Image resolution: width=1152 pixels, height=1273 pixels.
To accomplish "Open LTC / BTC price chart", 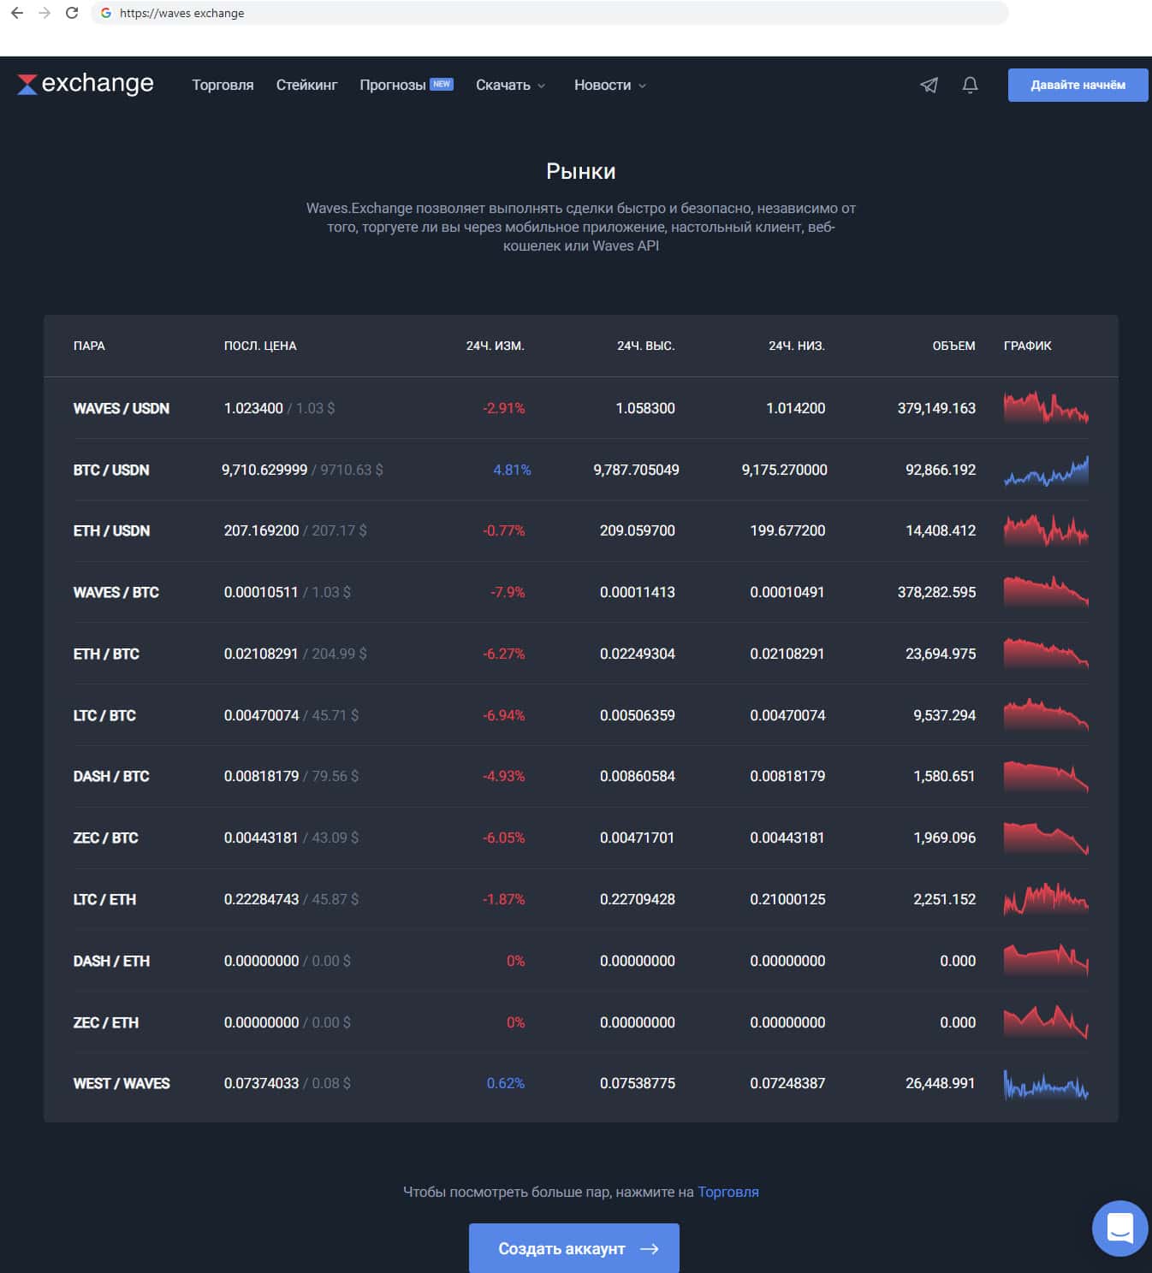I will (1046, 715).
